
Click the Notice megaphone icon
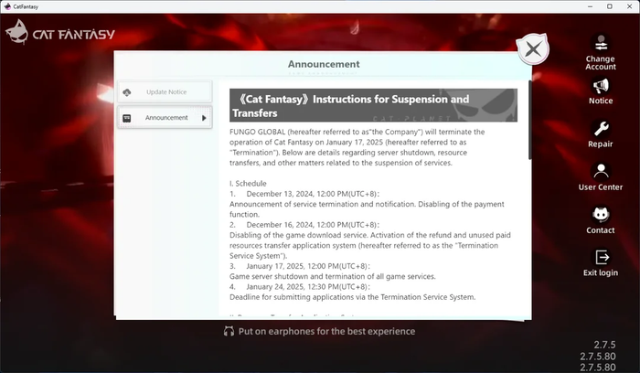coord(601,86)
